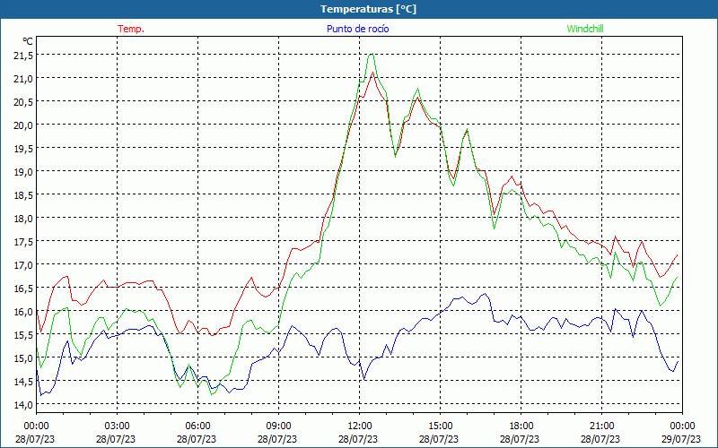This screenshot has width=718, height=448.
Task: Click the 21,0 y-axis value
Action: pos(23,79)
